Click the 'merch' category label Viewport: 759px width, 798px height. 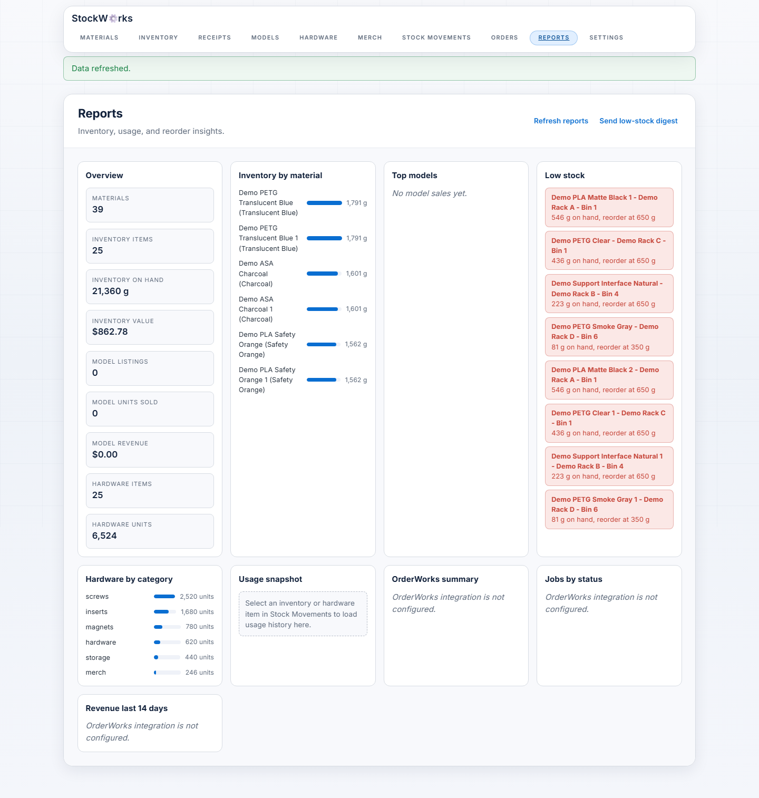pyautogui.click(x=96, y=673)
